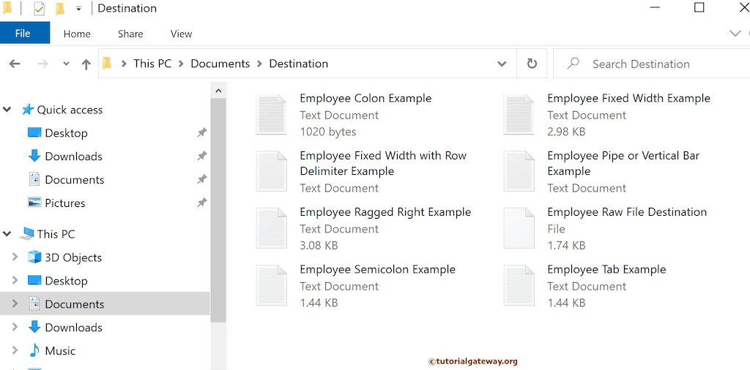Open the recent locations dropdown
Image resolution: width=750 pixels, height=370 pixels.
tap(66, 64)
